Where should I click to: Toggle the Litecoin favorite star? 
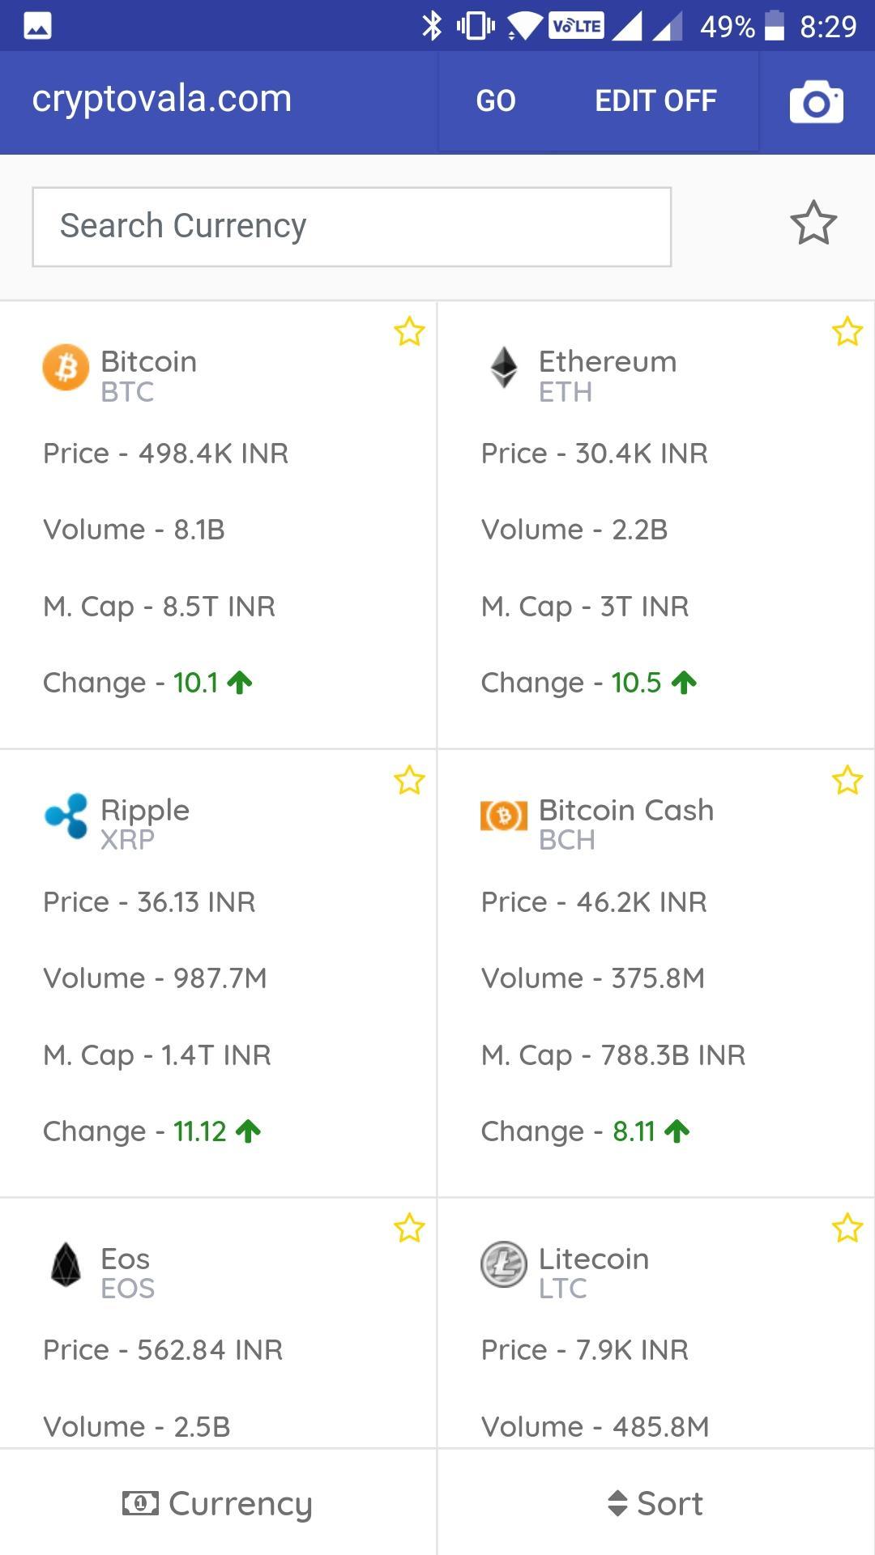click(847, 1228)
